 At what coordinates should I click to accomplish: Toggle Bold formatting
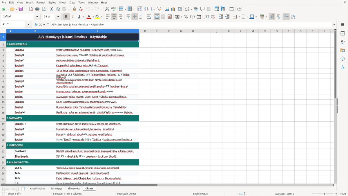(x=66, y=17)
